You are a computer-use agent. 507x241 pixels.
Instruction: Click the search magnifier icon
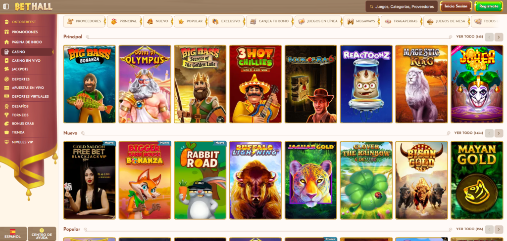371,6
